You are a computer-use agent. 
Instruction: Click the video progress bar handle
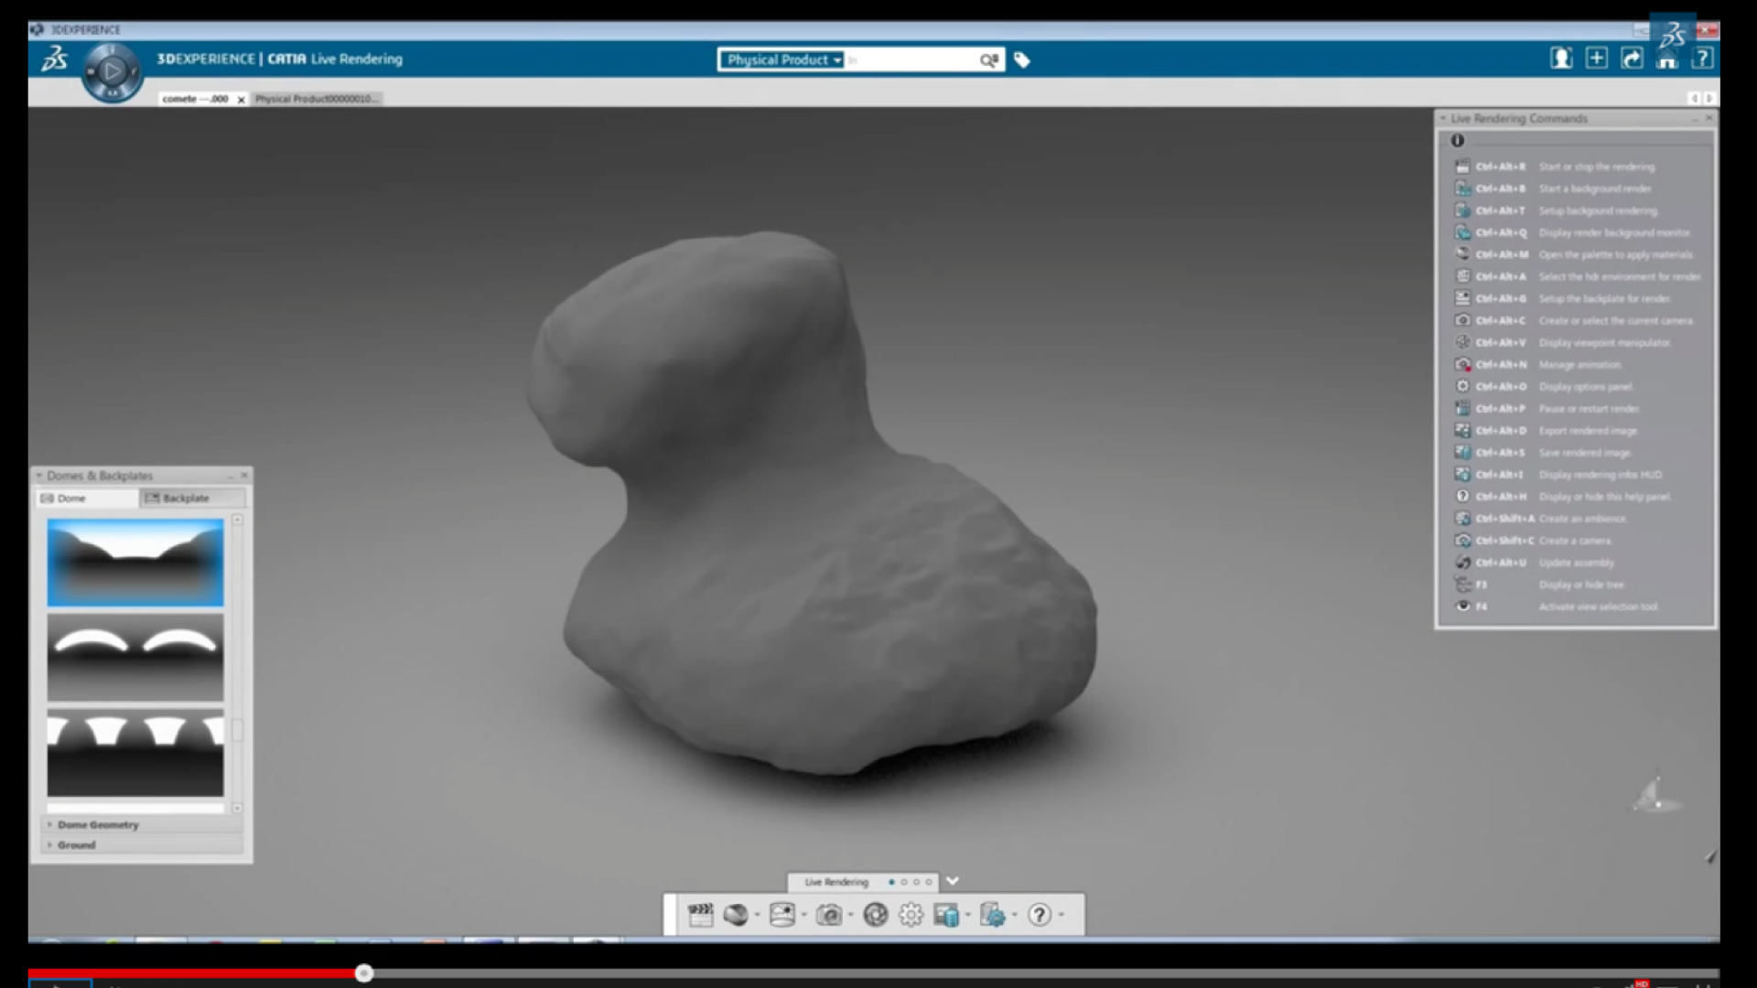pyautogui.click(x=364, y=973)
